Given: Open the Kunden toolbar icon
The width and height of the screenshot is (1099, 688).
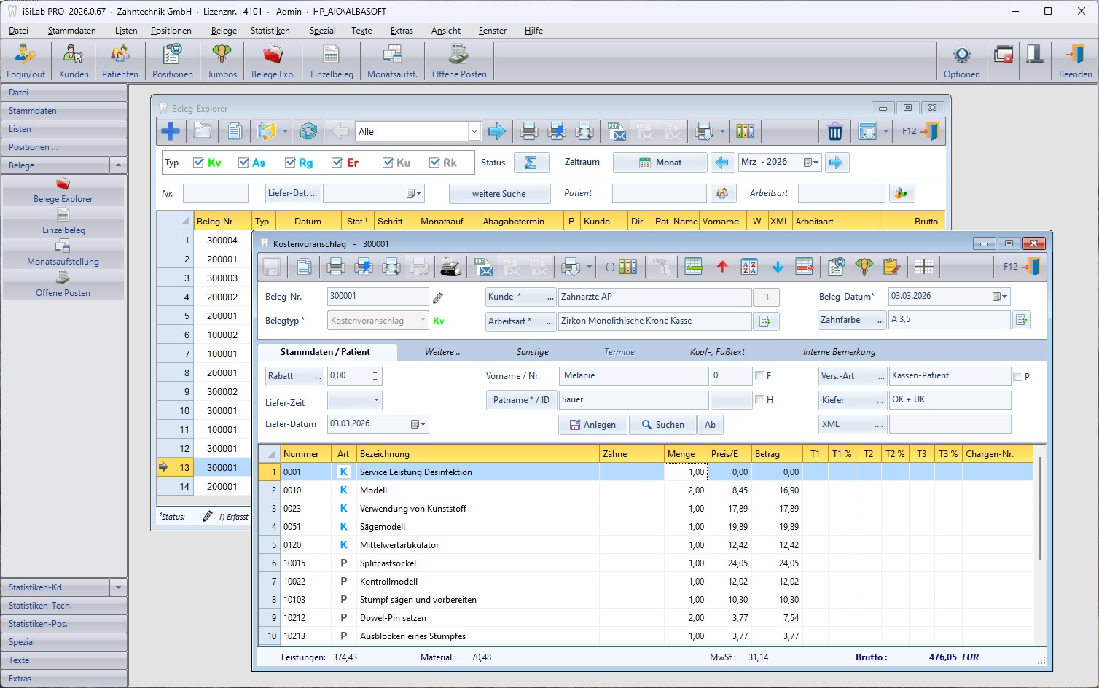Looking at the screenshot, I should (74, 60).
